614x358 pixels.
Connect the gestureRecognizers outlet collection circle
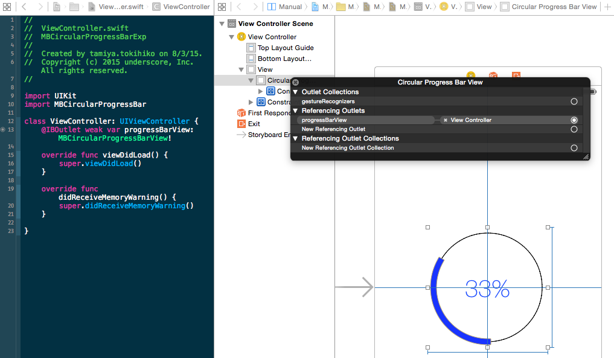pyautogui.click(x=574, y=101)
